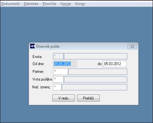Click the Nač. izmenj. description box
Image resolution: width=153 pixels, height=123 pixels.
[x=94, y=87]
